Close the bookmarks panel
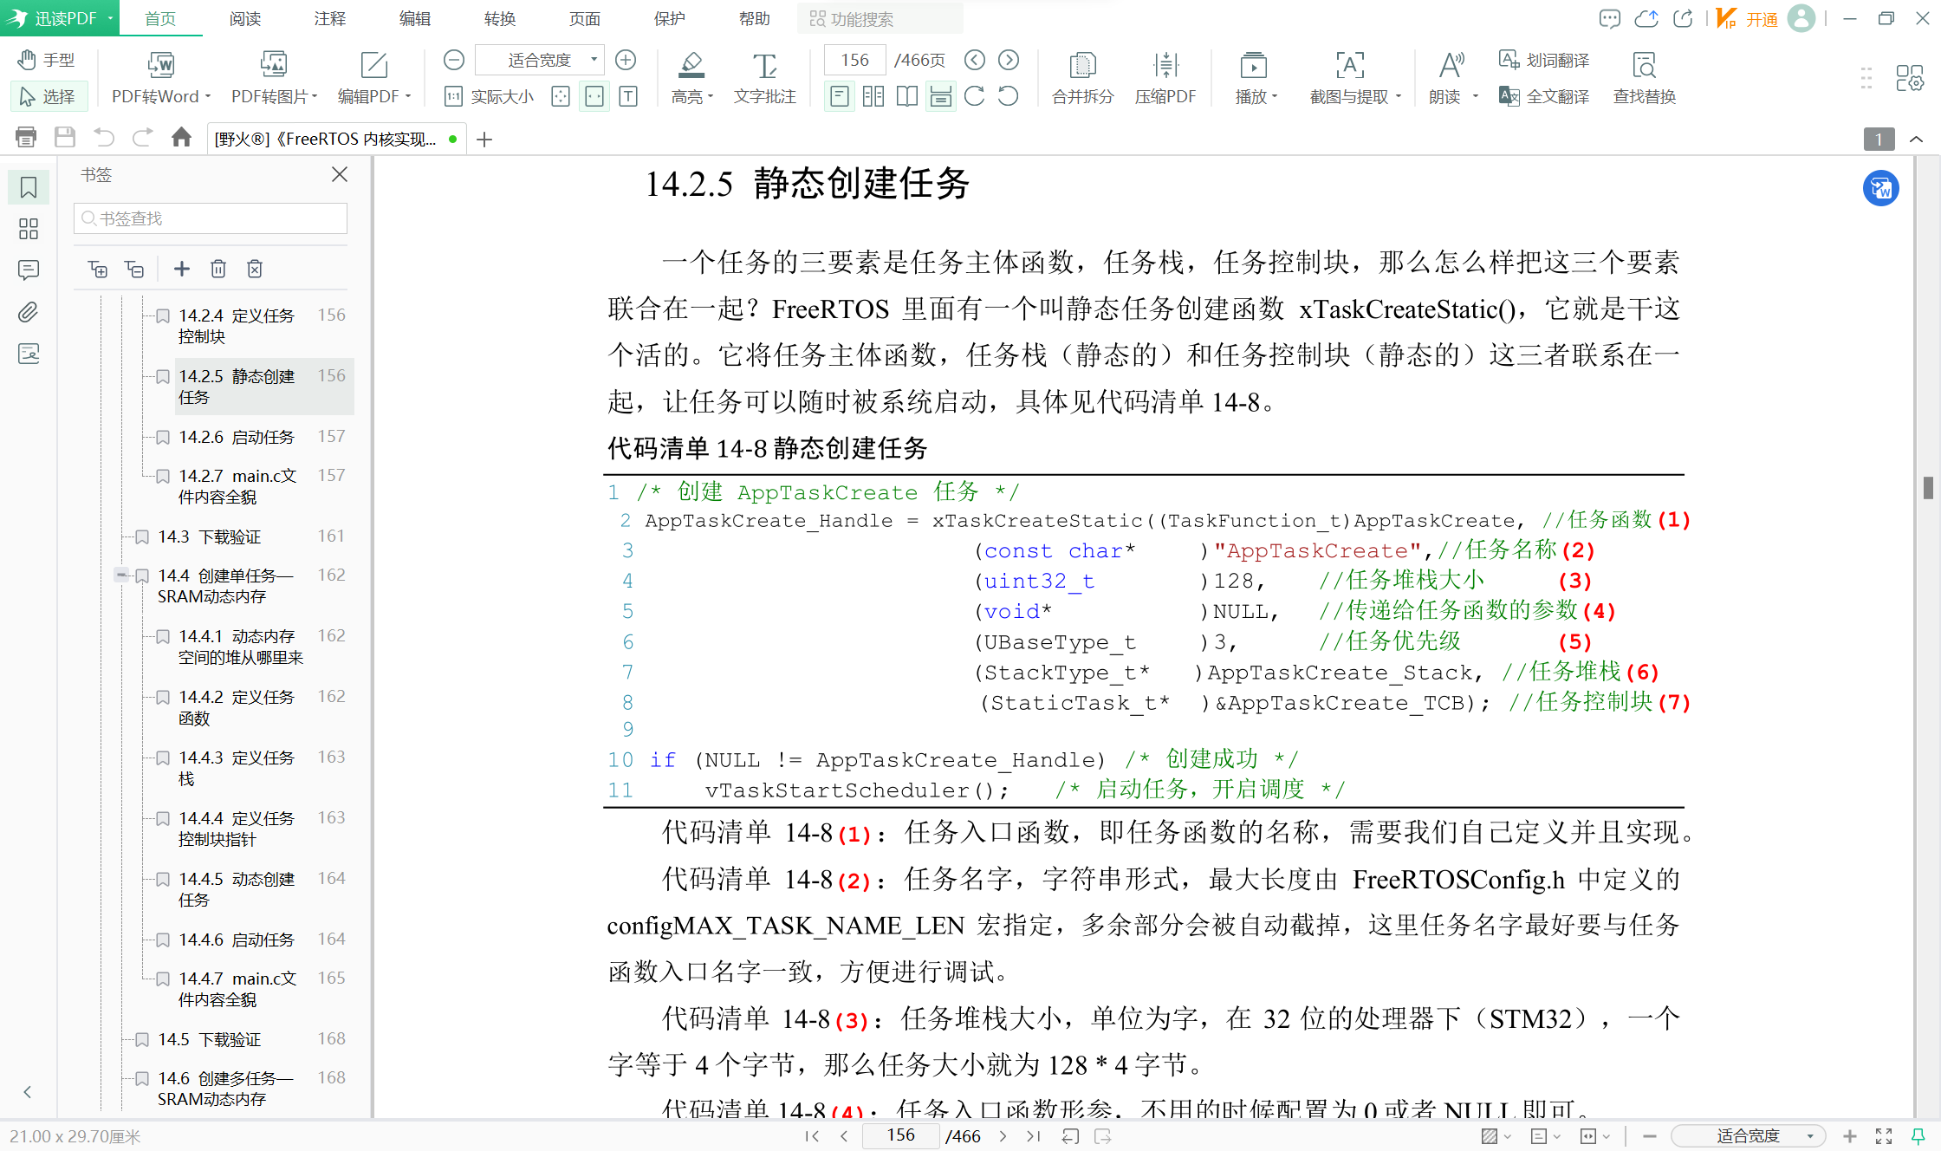Image resolution: width=1941 pixels, height=1151 pixels. (x=340, y=174)
